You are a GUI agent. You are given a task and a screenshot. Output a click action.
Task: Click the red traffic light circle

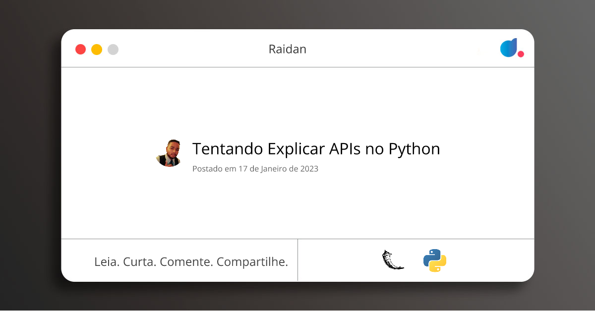[x=80, y=49]
